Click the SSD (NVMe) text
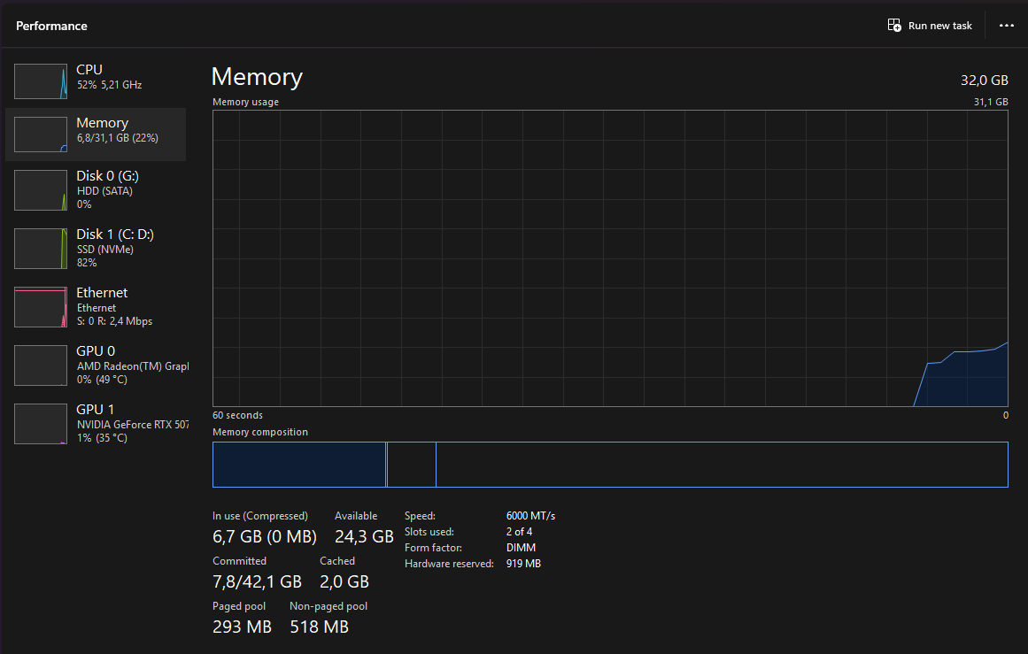Viewport: 1028px width, 654px height. coord(104,250)
